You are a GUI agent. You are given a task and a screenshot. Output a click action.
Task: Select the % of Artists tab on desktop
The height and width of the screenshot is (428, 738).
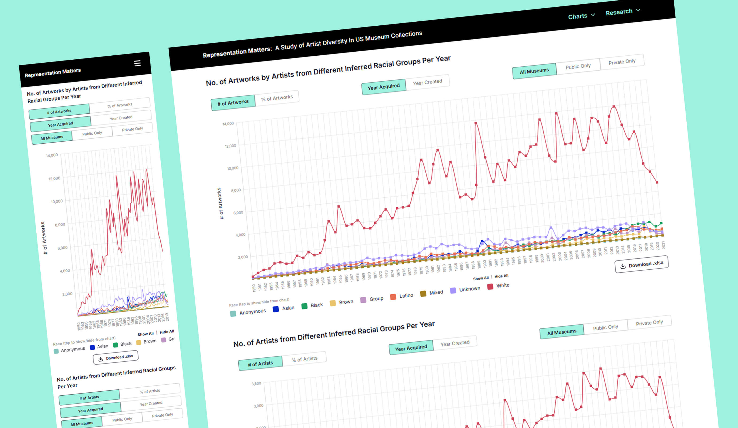click(305, 359)
